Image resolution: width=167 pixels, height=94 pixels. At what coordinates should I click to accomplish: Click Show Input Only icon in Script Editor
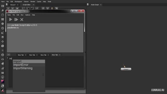pos(43,8)
